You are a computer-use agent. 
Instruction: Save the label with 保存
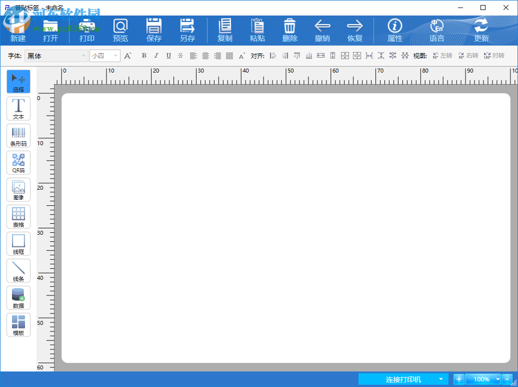tap(154, 31)
